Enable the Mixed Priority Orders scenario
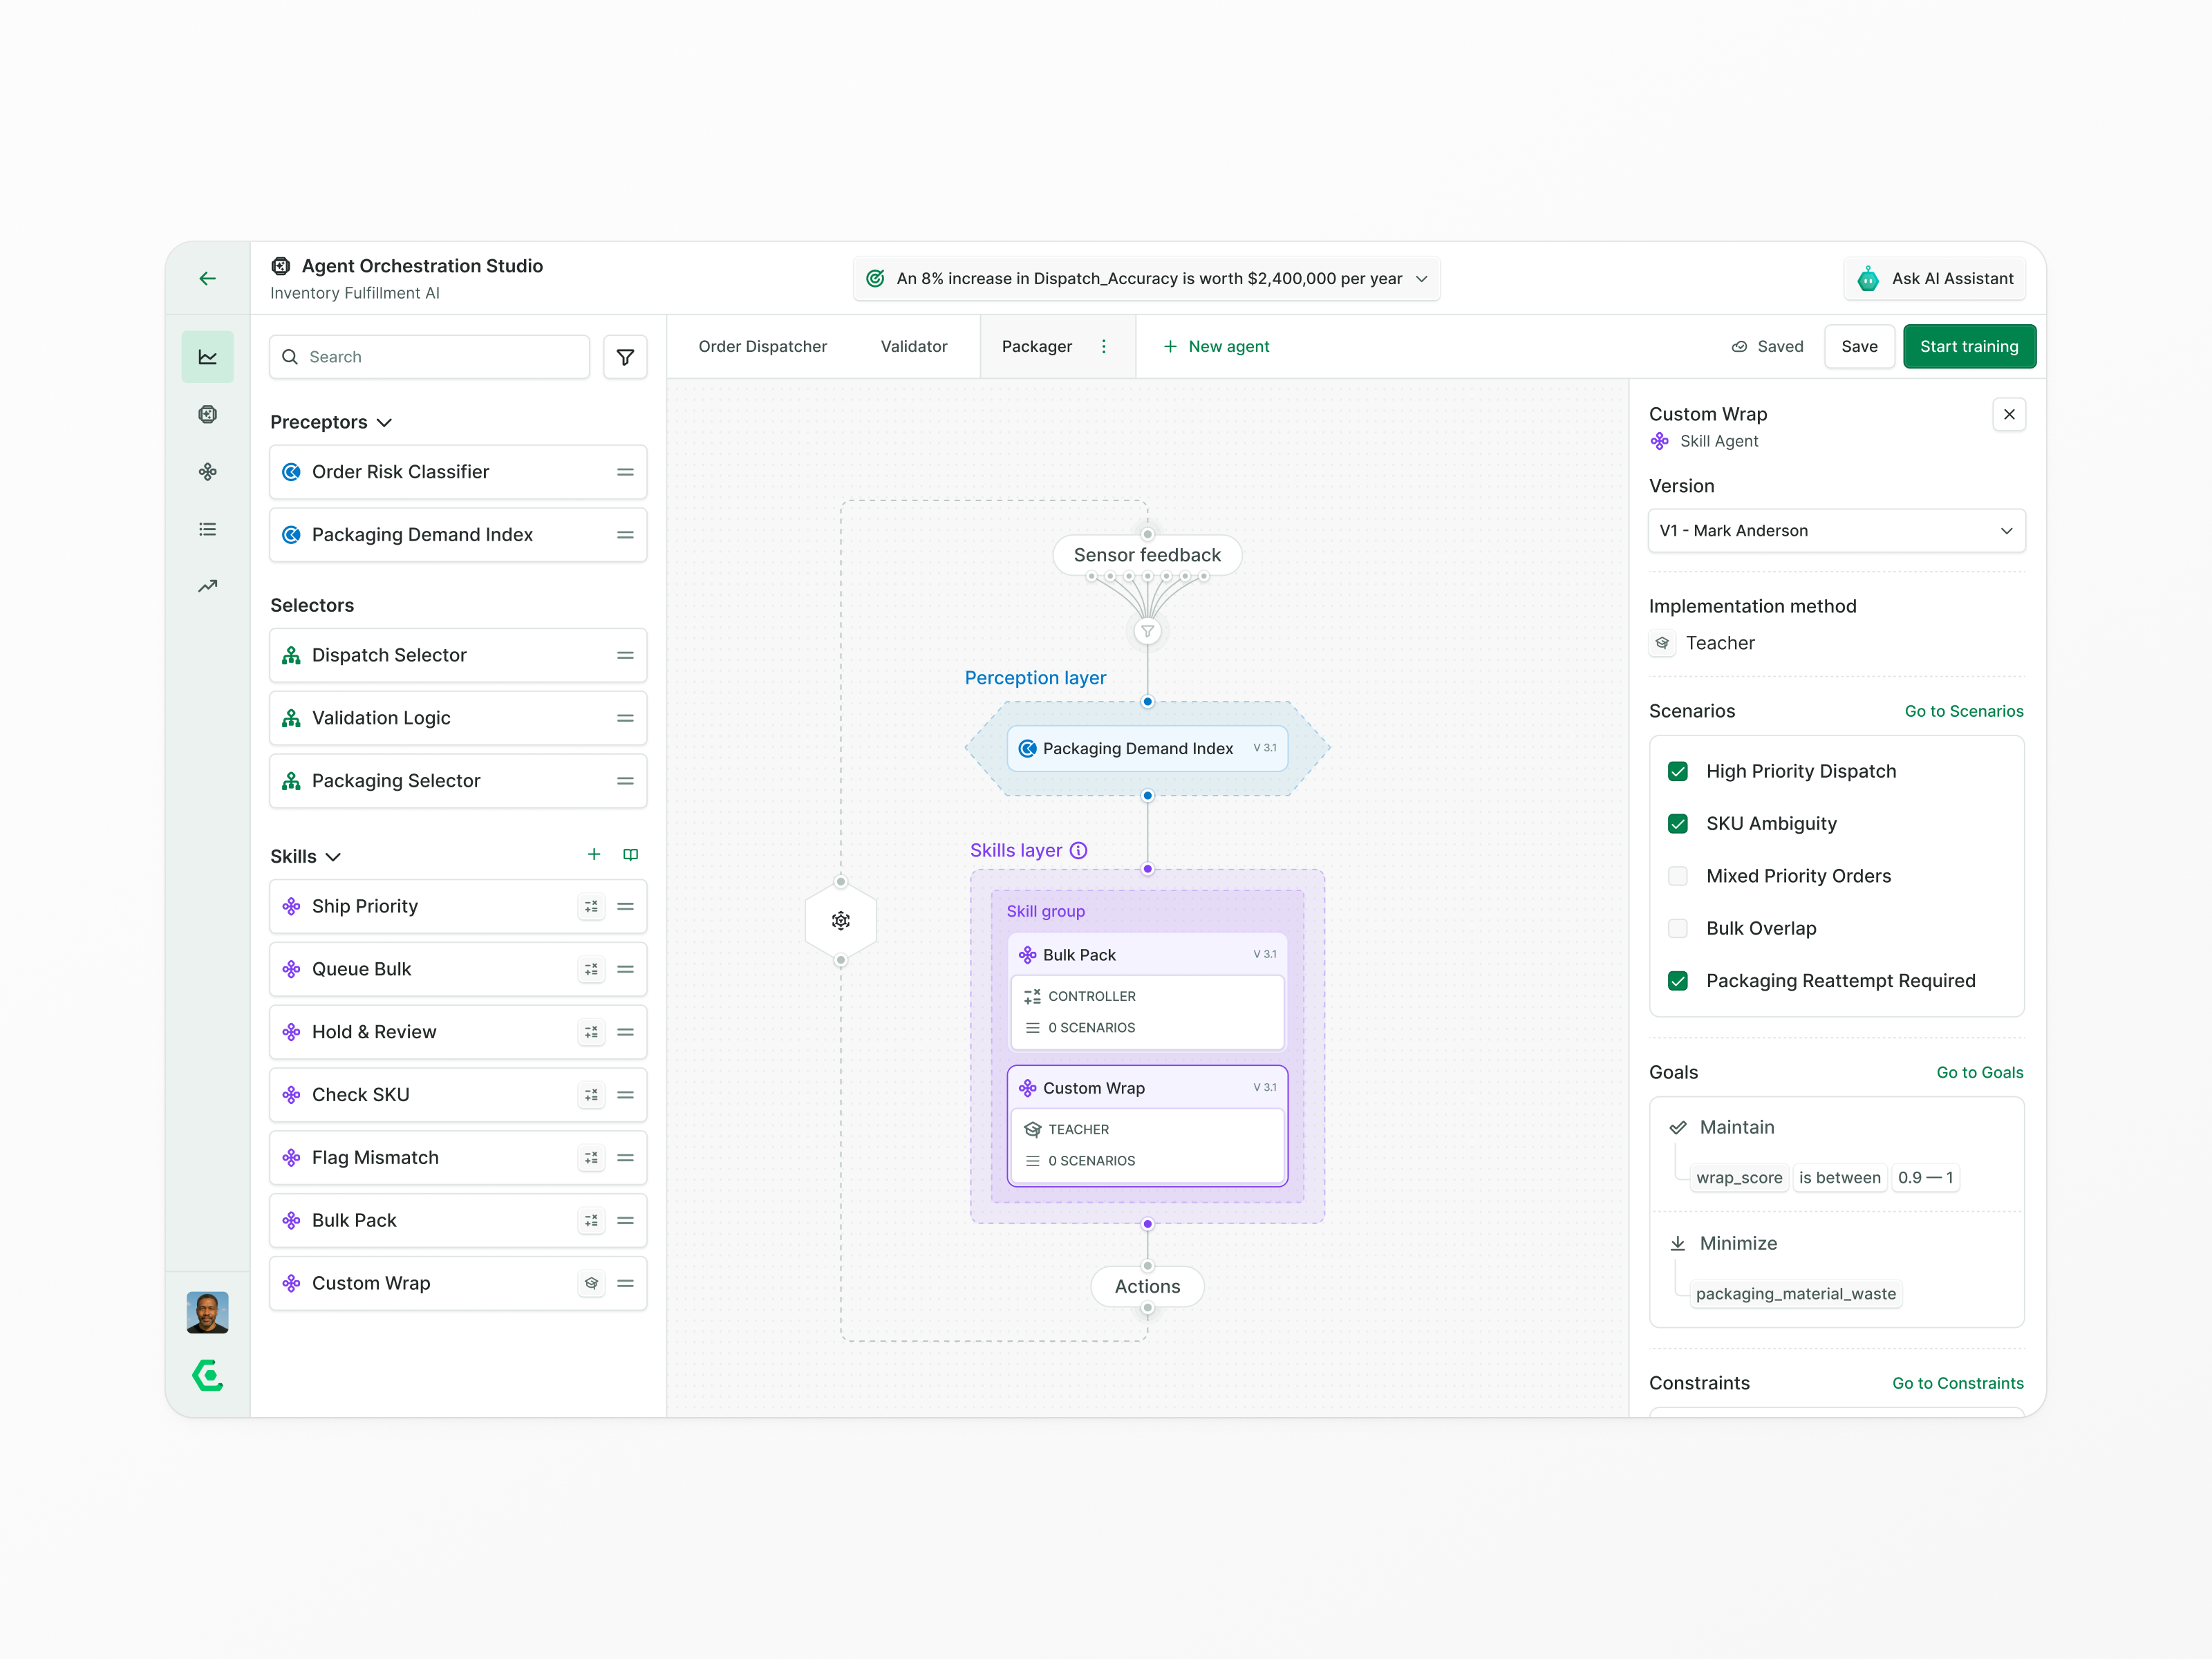2212x1659 pixels. [x=1676, y=875]
